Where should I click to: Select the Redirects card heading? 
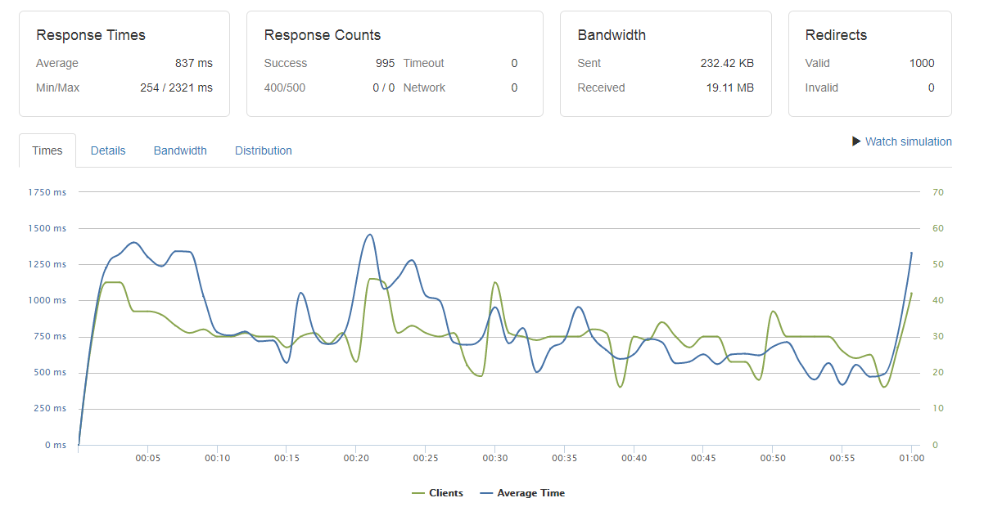(x=836, y=35)
